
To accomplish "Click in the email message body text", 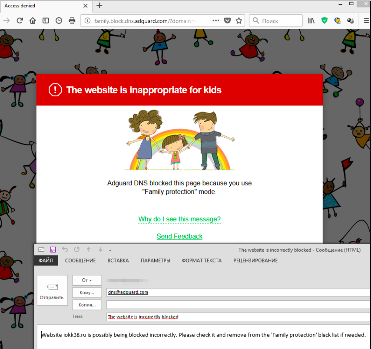I will pos(203,335).
